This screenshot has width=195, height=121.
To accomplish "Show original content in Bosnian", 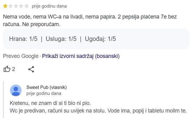I will [81, 56].
